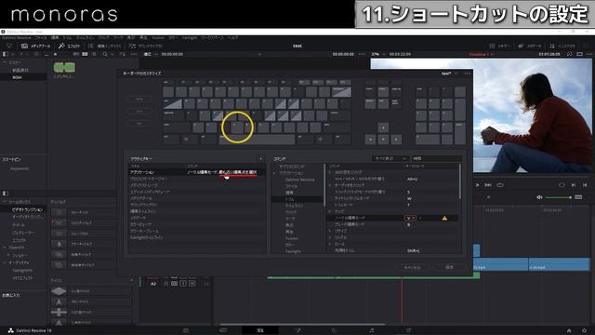The image size is (595, 335).
Task: Click the 保存 (Save) button
Action: [449, 267]
